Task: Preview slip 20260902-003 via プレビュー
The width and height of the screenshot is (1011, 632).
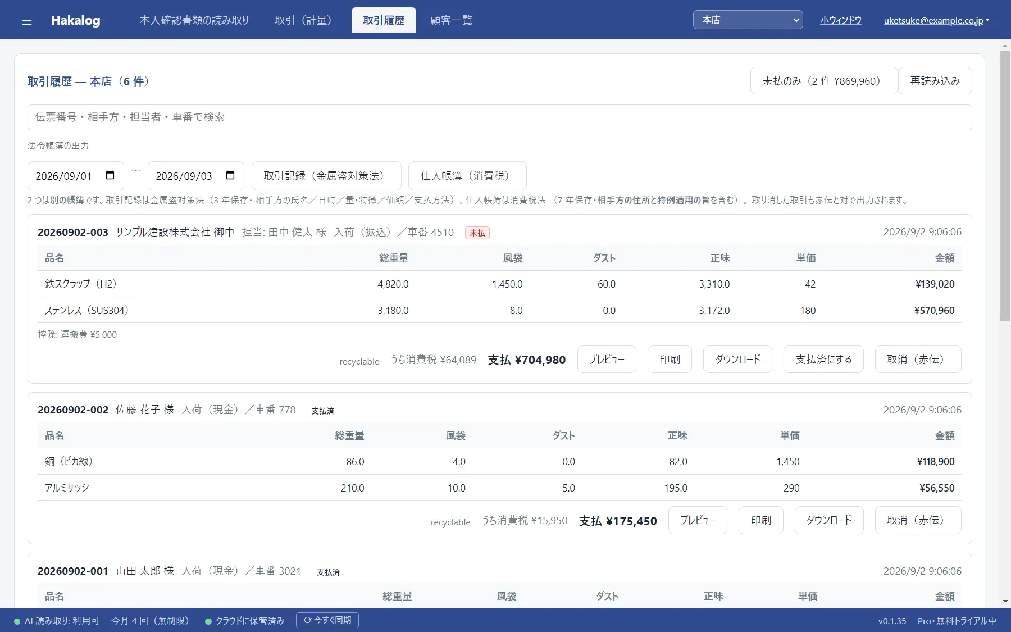Action: (607, 359)
